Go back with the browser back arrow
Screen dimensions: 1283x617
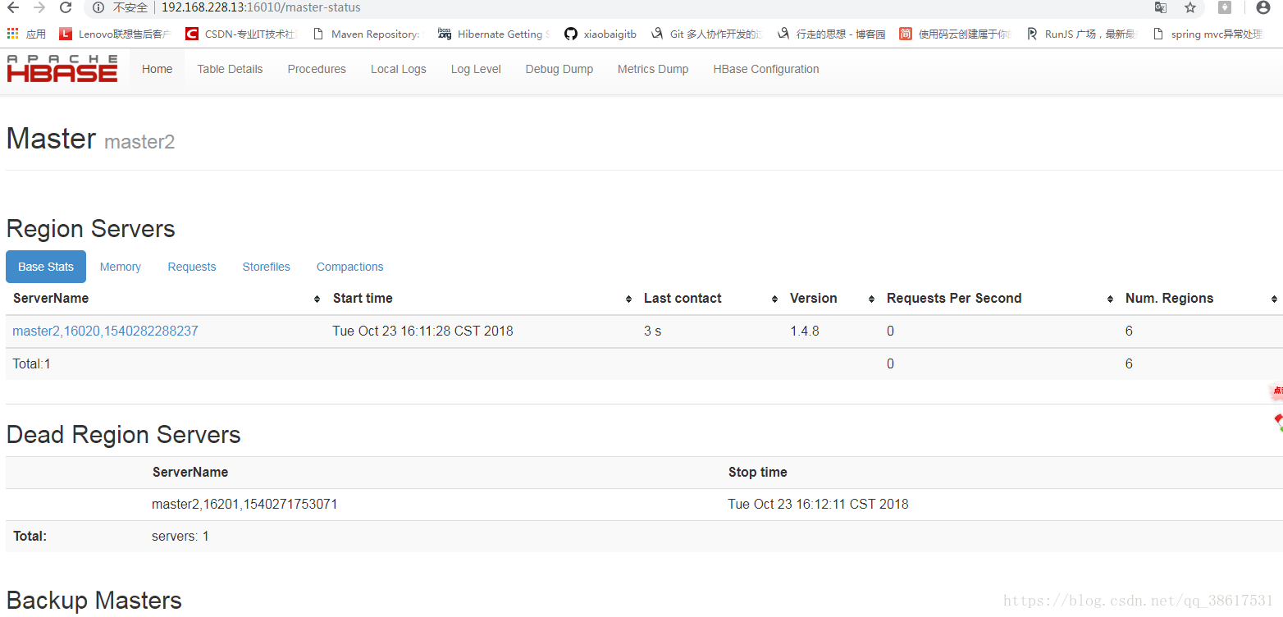(13, 7)
